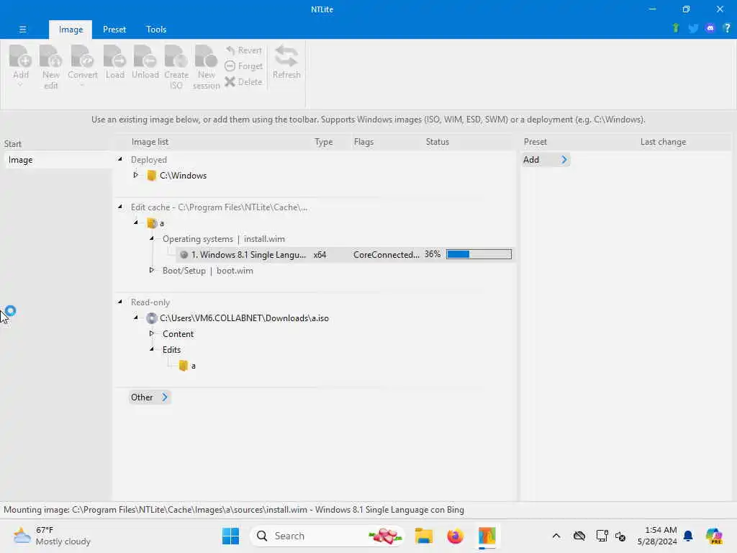Click the Preset column header

click(x=535, y=142)
